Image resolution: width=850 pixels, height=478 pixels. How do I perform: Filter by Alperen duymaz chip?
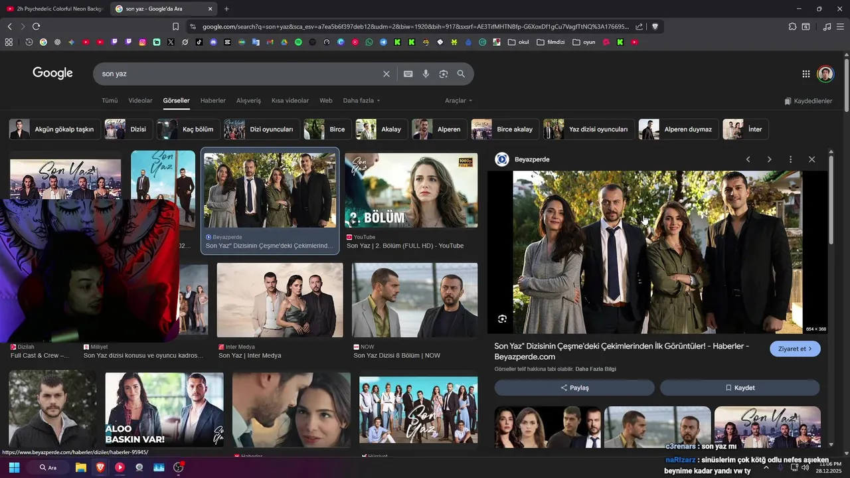coord(679,129)
